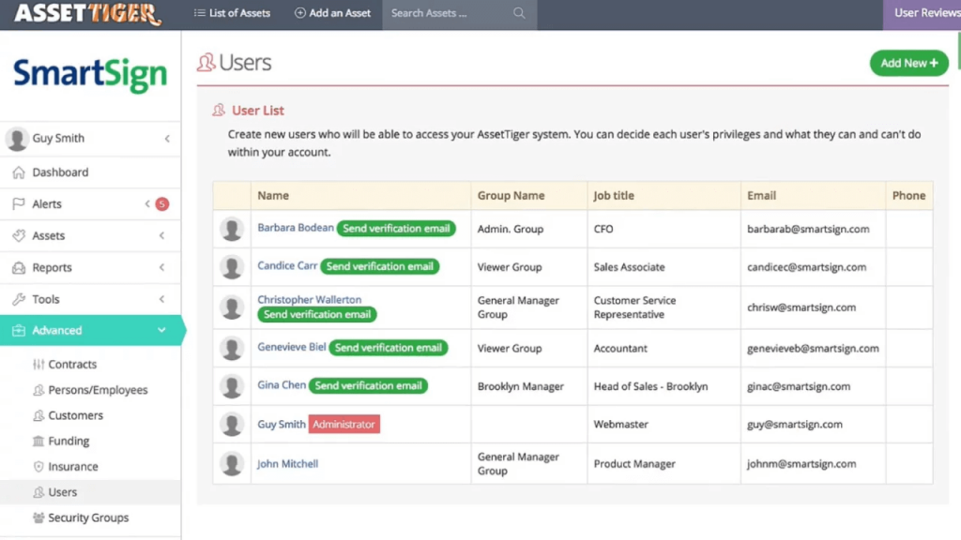This screenshot has height=540, width=961.
Task: Click the Add New button
Action: click(908, 63)
